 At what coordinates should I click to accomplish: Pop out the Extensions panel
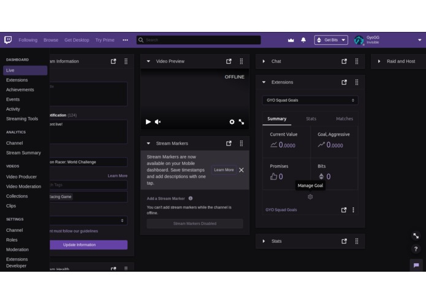coord(344,82)
